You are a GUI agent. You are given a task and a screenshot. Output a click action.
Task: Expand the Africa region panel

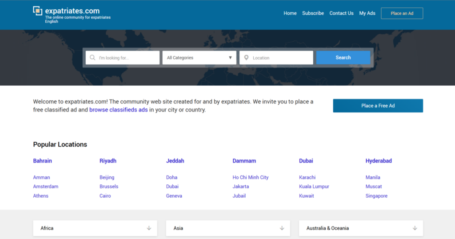pos(95,228)
